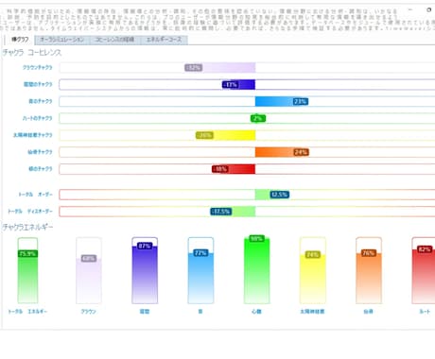This screenshot has width=435, height=359.
Task: Click the 心臓 label under the green column
Action: pyautogui.click(x=256, y=312)
